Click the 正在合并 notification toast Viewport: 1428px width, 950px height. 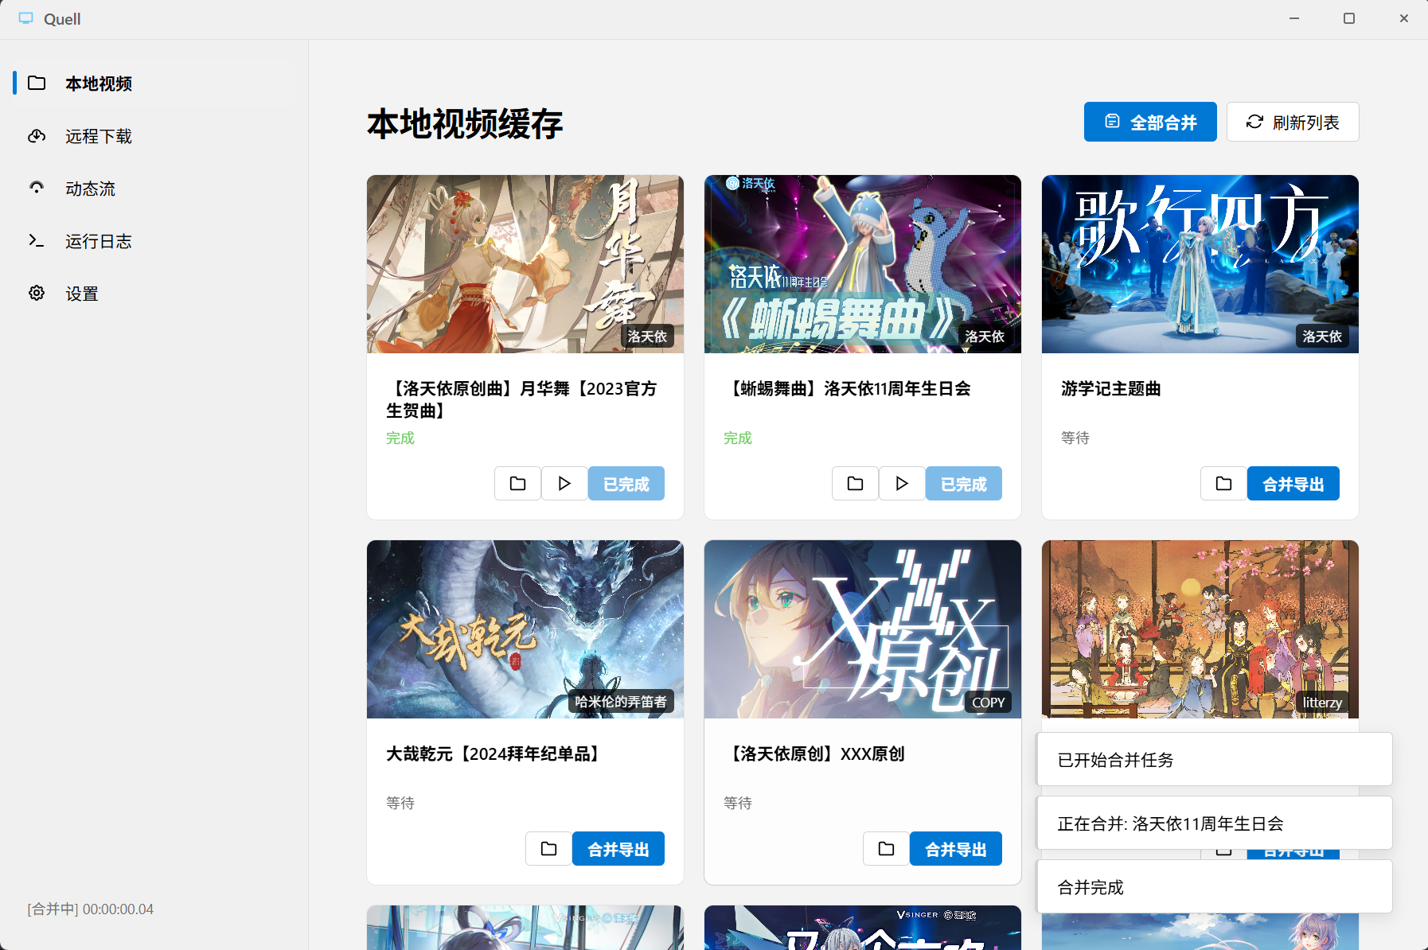[1213, 823]
